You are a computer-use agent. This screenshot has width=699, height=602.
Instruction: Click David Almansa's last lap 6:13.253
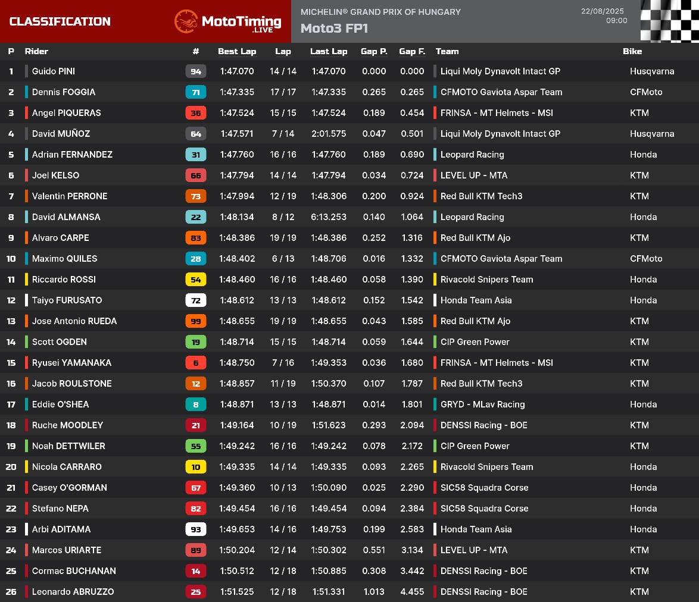click(x=329, y=217)
